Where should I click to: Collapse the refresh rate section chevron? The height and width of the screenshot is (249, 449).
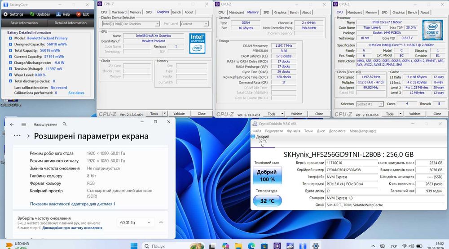tap(161, 222)
